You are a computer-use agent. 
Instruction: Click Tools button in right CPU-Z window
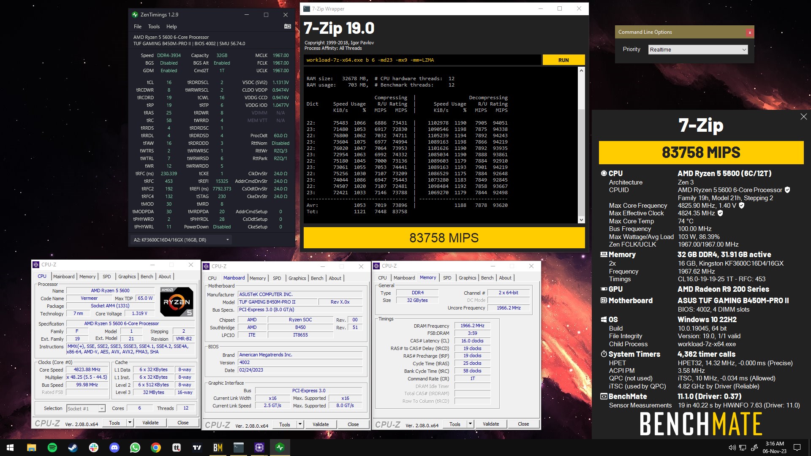pyautogui.click(x=455, y=424)
